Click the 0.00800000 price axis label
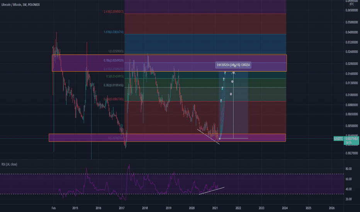The image size is (360, 212). coord(352,105)
